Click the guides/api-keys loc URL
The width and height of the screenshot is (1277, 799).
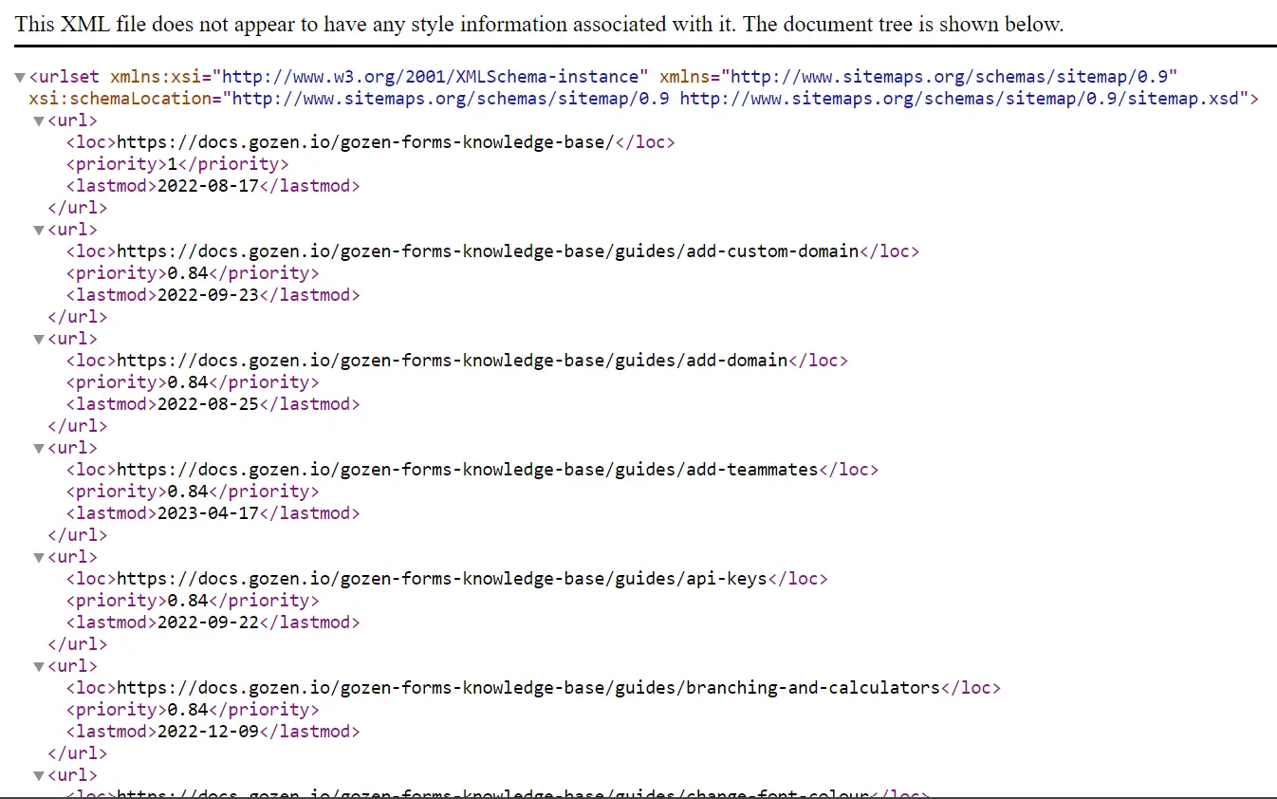coord(442,579)
